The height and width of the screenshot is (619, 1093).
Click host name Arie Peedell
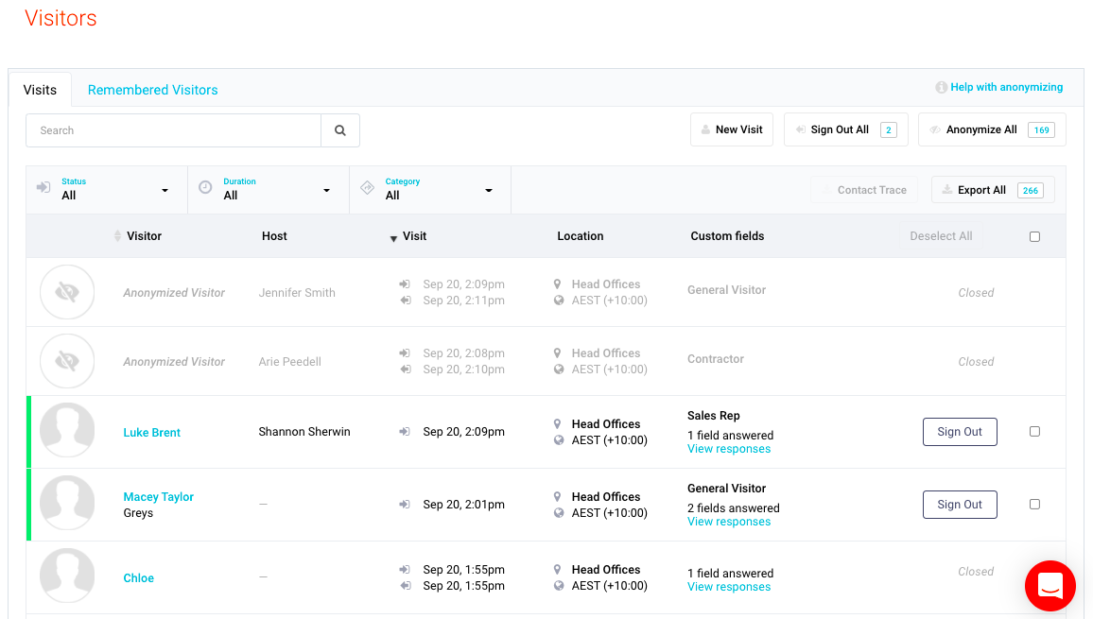tap(290, 362)
